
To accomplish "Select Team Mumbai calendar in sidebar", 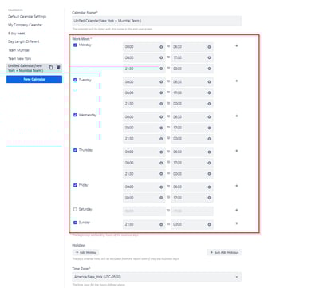I will (18, 50).
